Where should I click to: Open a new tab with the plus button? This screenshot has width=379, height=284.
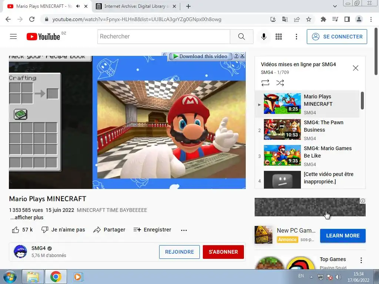[x=188, y=6]
